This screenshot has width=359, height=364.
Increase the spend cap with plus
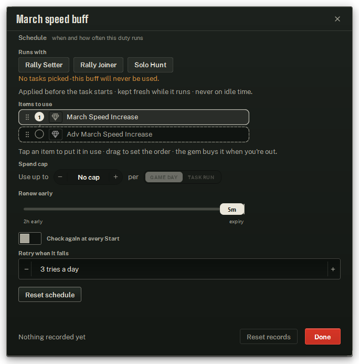tap(115, 177)
